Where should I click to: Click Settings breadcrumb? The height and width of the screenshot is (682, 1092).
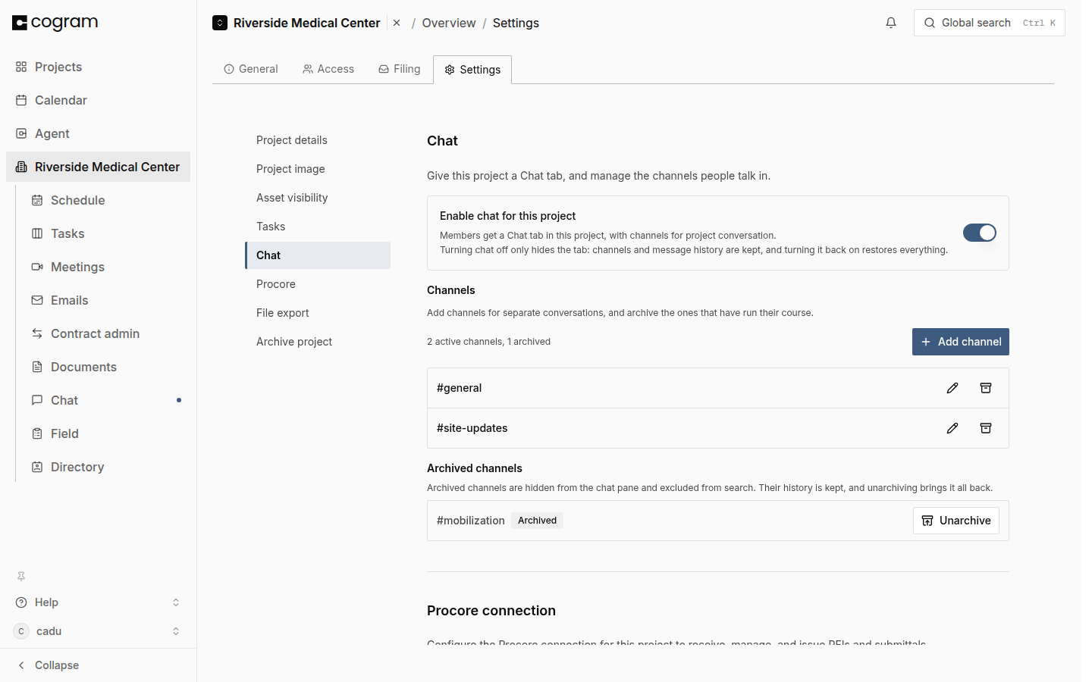(516, 23)
